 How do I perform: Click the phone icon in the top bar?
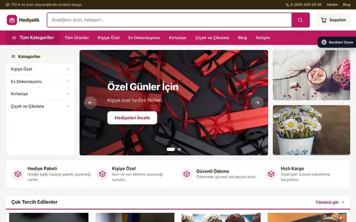(x=287, y=5)
